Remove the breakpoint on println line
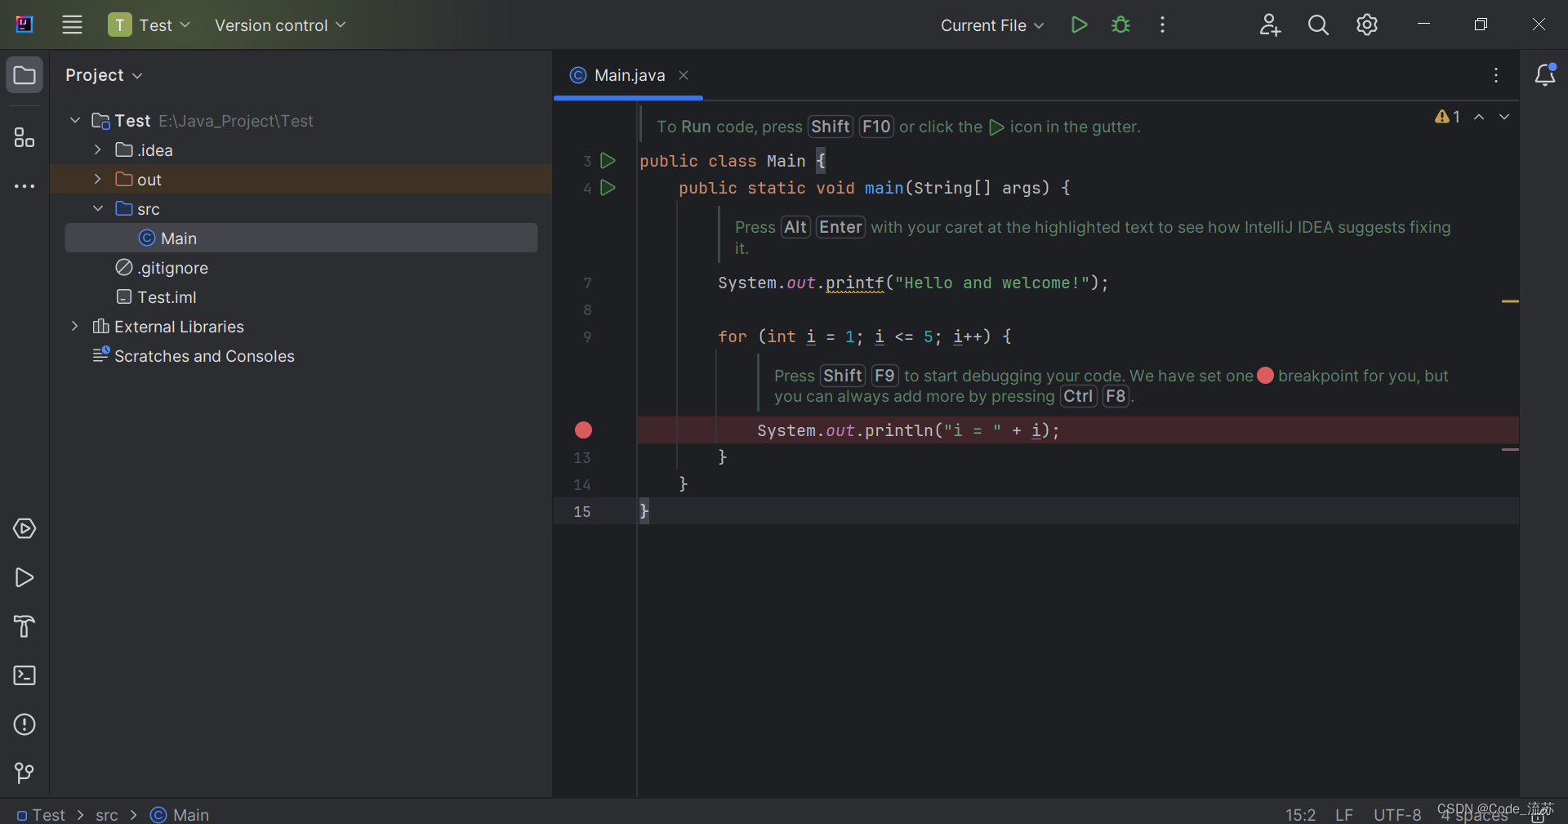 pyautogui.click(x=583, y=430)
